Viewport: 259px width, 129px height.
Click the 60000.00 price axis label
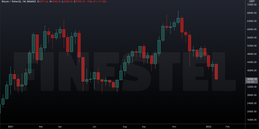[x=252, y=29]
